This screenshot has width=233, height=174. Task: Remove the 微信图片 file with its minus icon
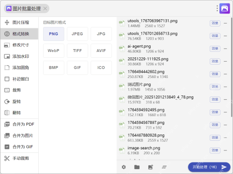[x=225, y=99]
